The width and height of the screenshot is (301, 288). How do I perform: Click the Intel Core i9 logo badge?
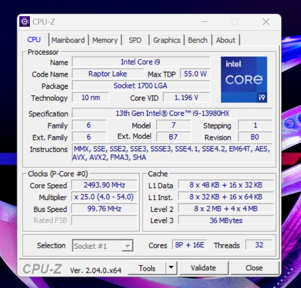[x=244, y=79]
